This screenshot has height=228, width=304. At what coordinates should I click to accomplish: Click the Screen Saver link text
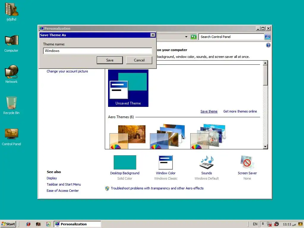[x=247, y=173]
